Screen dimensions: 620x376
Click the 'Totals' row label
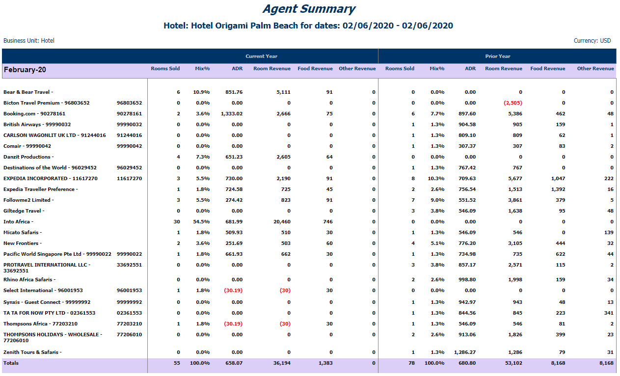point(11,363)
